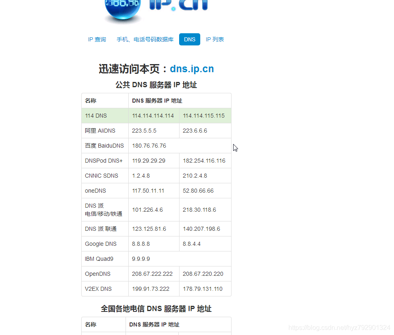Click the 公共 DNS 服务器 IP 地址 heading
The image size is (394, 335).
click(156, 85)
